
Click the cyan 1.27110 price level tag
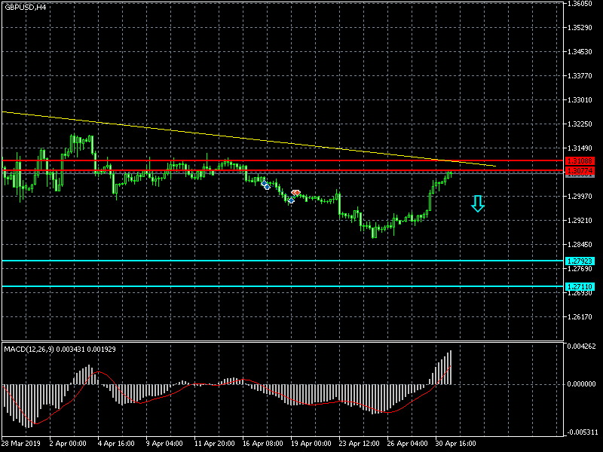(x=580, y=287)
